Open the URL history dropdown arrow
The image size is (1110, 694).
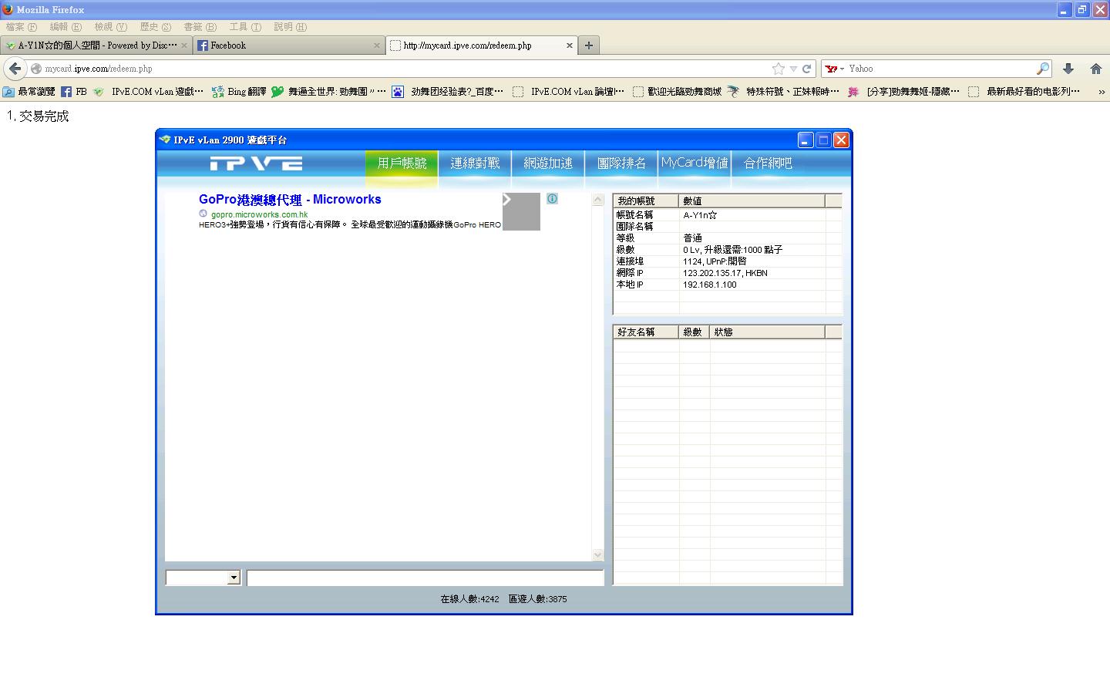[x=793, y=69]
